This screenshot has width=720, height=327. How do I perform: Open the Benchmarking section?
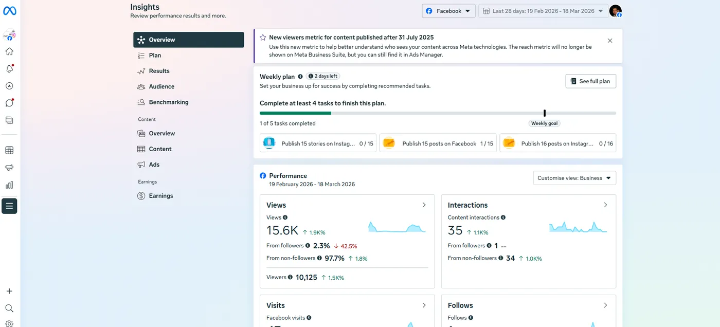(189, 102)
